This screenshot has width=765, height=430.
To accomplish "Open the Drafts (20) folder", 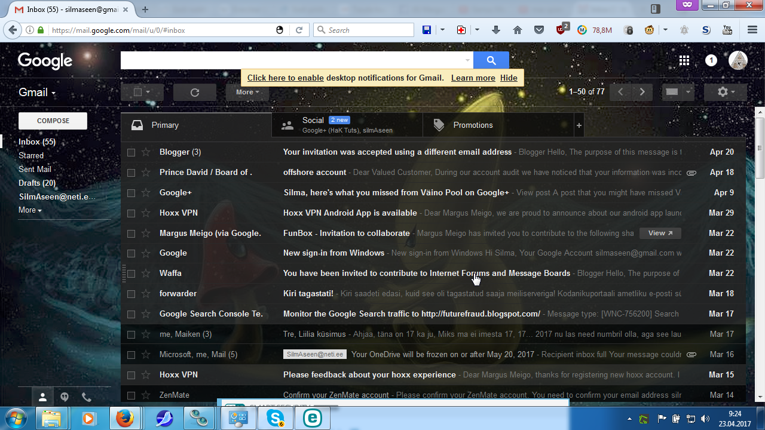I will point(37,183).
